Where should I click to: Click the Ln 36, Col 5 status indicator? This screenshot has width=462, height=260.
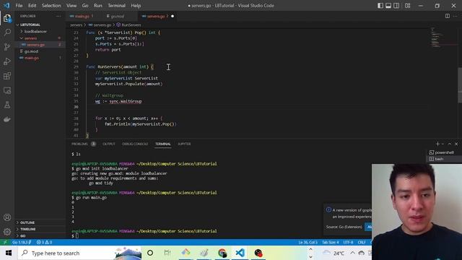click(308, 243)
